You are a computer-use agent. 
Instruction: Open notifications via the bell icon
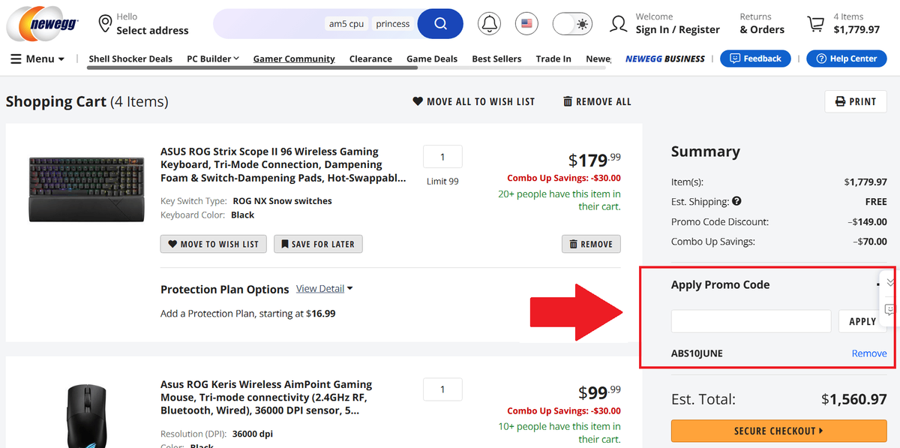pos(489,23)
